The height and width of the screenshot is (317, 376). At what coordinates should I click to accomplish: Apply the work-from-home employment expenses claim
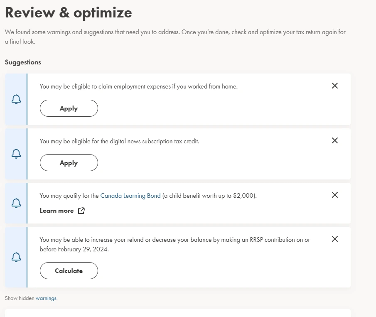(x=69, y=108)
